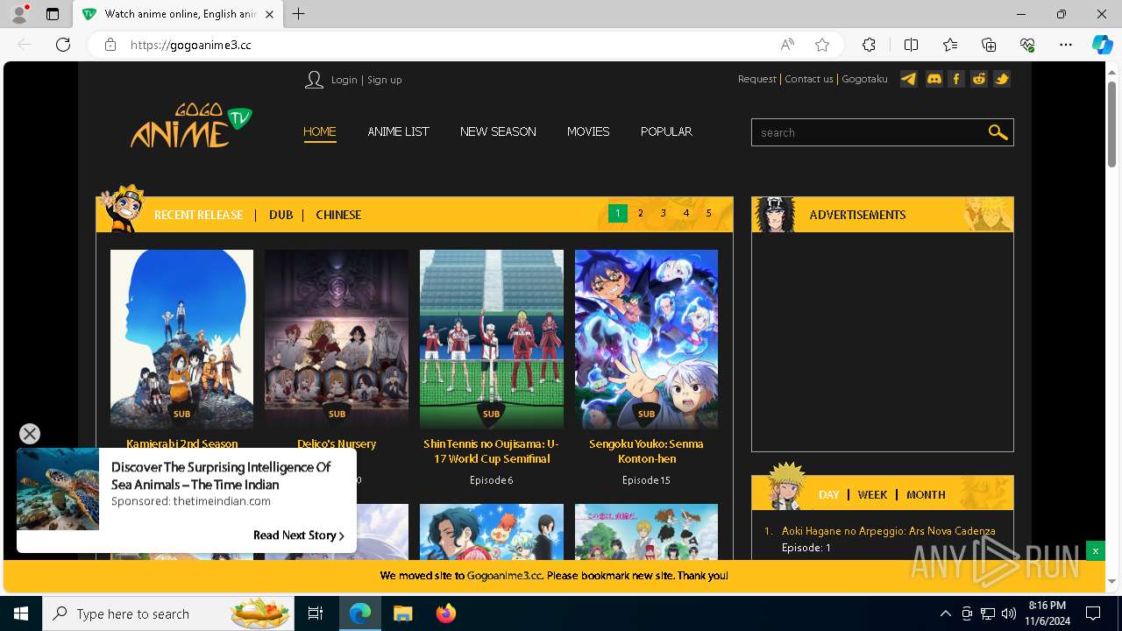Open Delico's Nursery thumbnail
1122x631 pixels.
tap(337, 339)
